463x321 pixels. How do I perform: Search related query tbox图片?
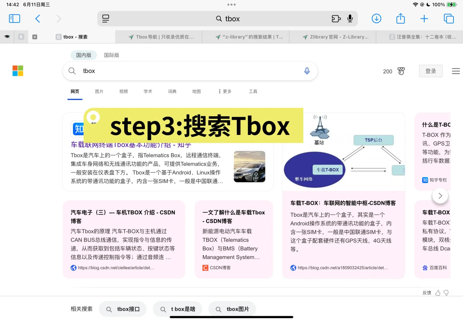click(x=232, y=309)
